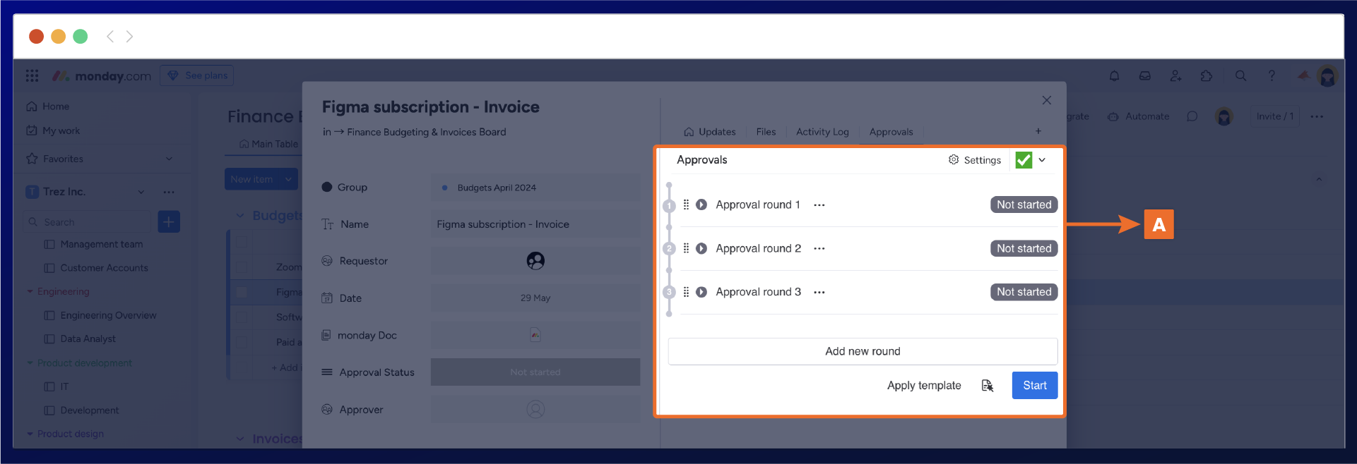
Task: Play Approval round 1
Action: pyautogui.click(x=701, y=204)
